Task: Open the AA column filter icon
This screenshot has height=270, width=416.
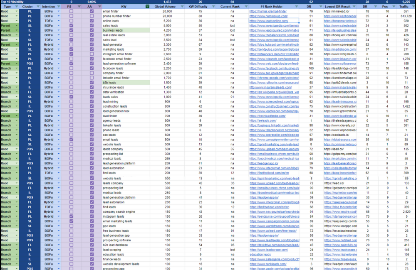Action: (x=99, y=7)
